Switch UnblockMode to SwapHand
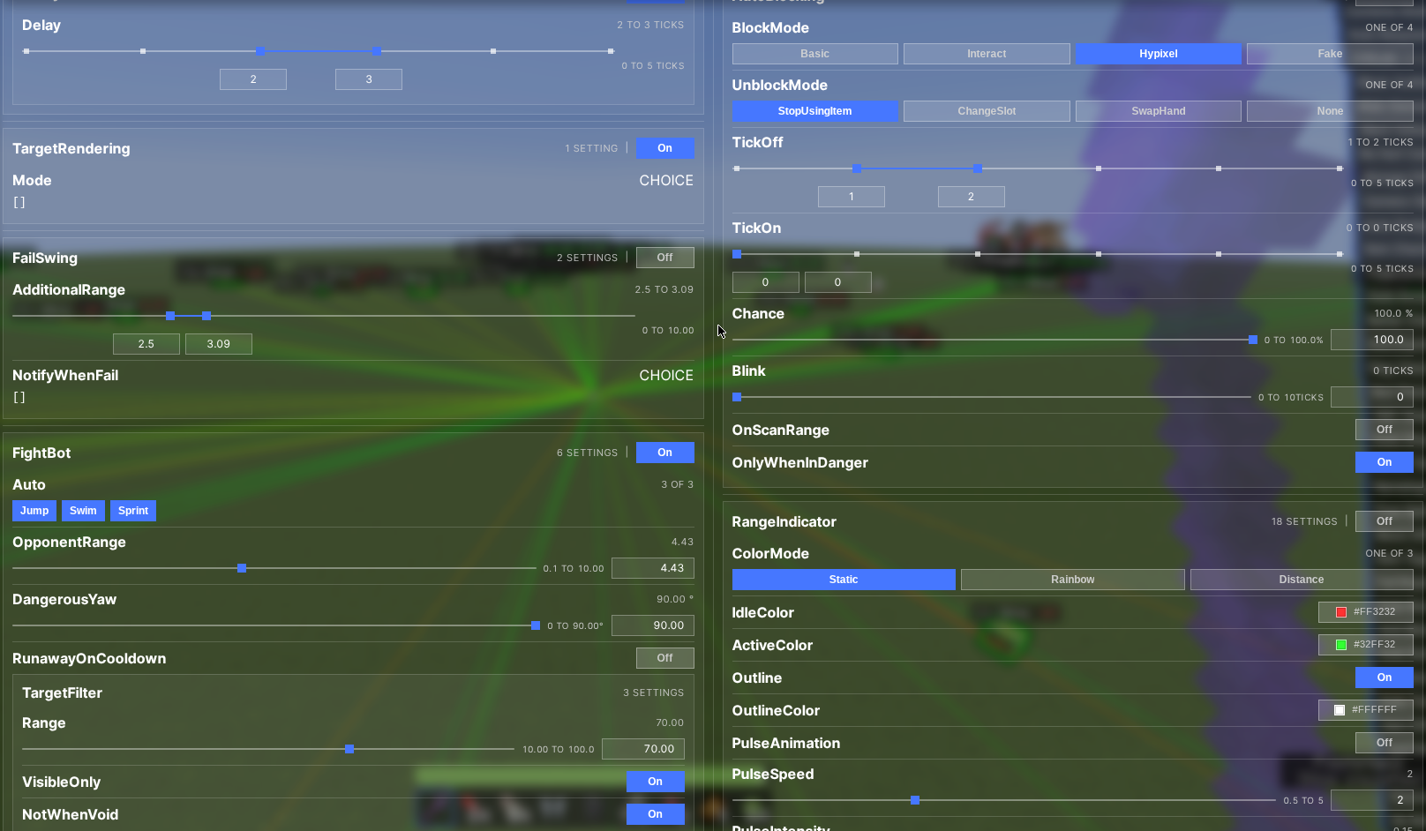The width and height of the screenshot is (1426, 831). 1158,111
